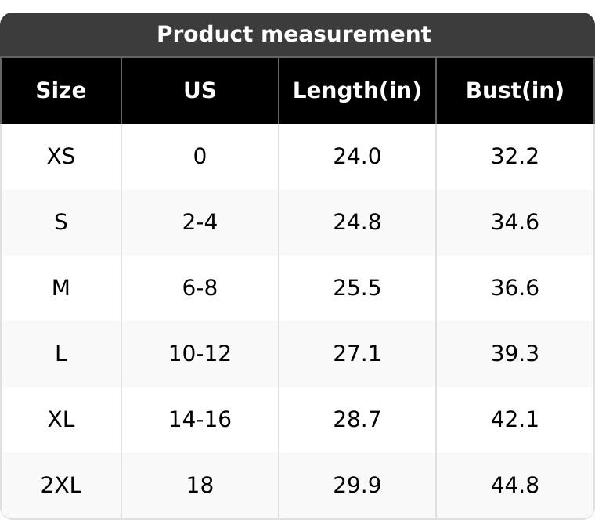Select the 2XL size cell
595x520 pixels.
[61, 486]
